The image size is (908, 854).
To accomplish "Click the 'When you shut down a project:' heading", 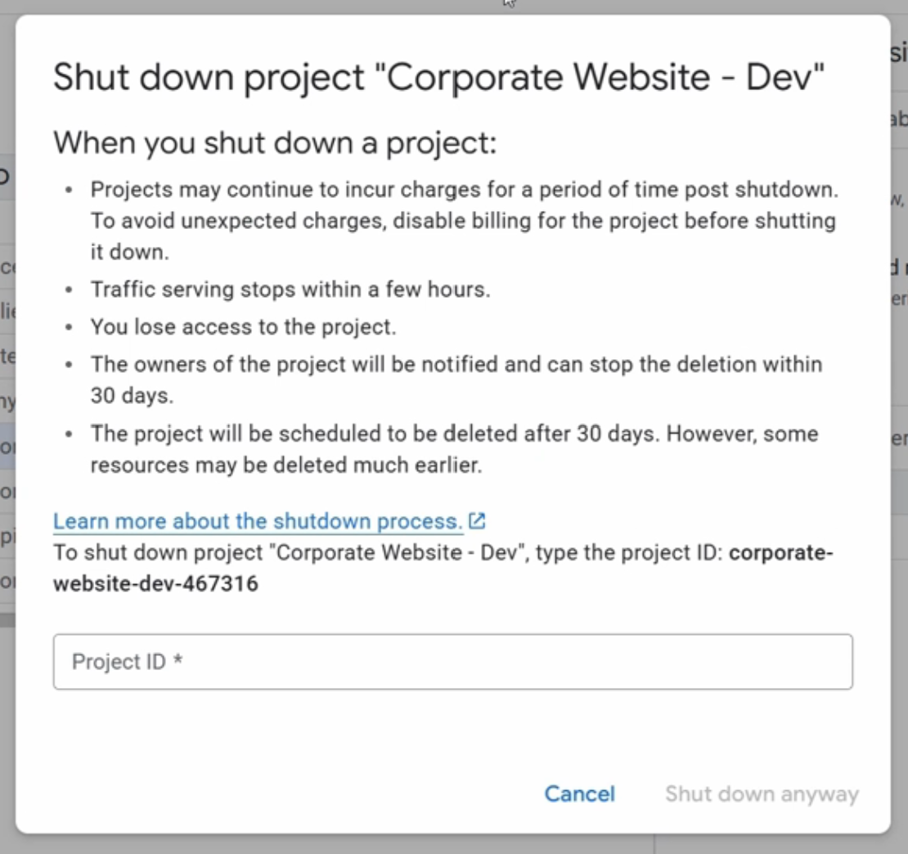I will pos(275,142).
